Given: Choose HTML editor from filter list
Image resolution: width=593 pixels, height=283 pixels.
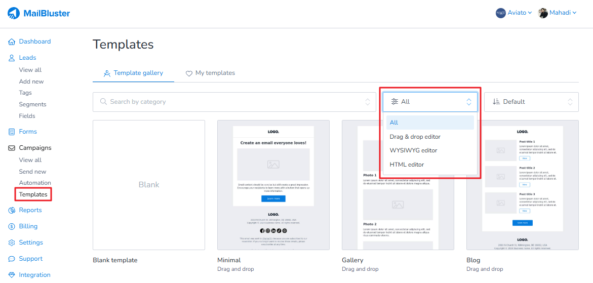Looking at the screenshot, I should 407,165.
